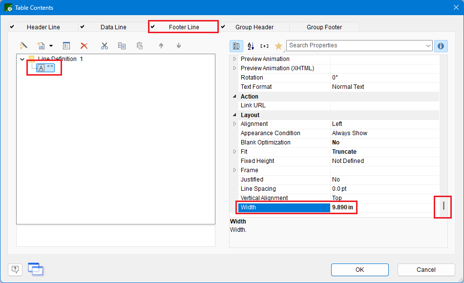Click the Normal Text format value
Image resolution: width=464 pixels, height=283 pixels.
click(x=348, y=87)
